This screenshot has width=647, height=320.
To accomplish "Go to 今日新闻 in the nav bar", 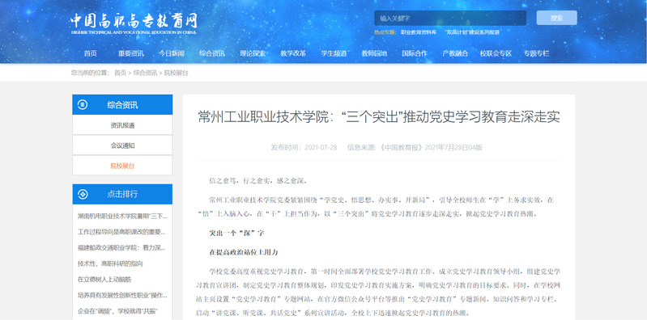I will coord(171,53).
